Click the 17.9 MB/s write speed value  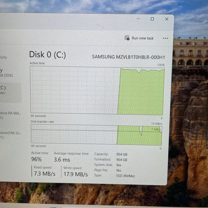click(x=75, y=174)
